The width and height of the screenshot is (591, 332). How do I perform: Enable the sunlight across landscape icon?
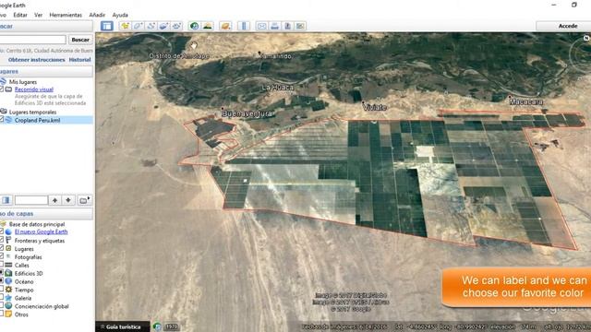(x=207, y=26)
